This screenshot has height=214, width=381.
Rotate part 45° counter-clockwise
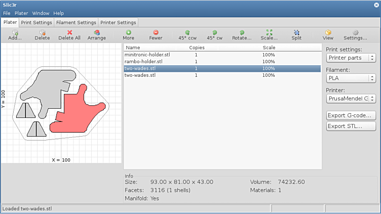coord(187,33)
